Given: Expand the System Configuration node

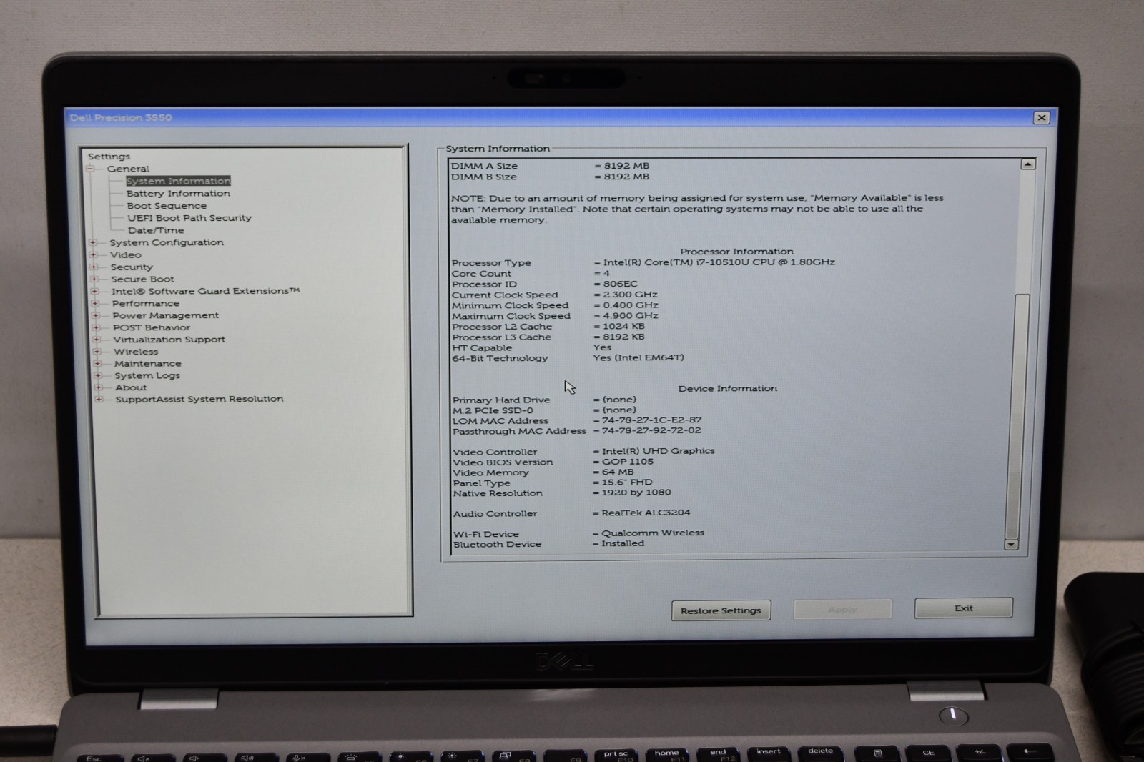Looking at the screenshot, I should (93, 242).
